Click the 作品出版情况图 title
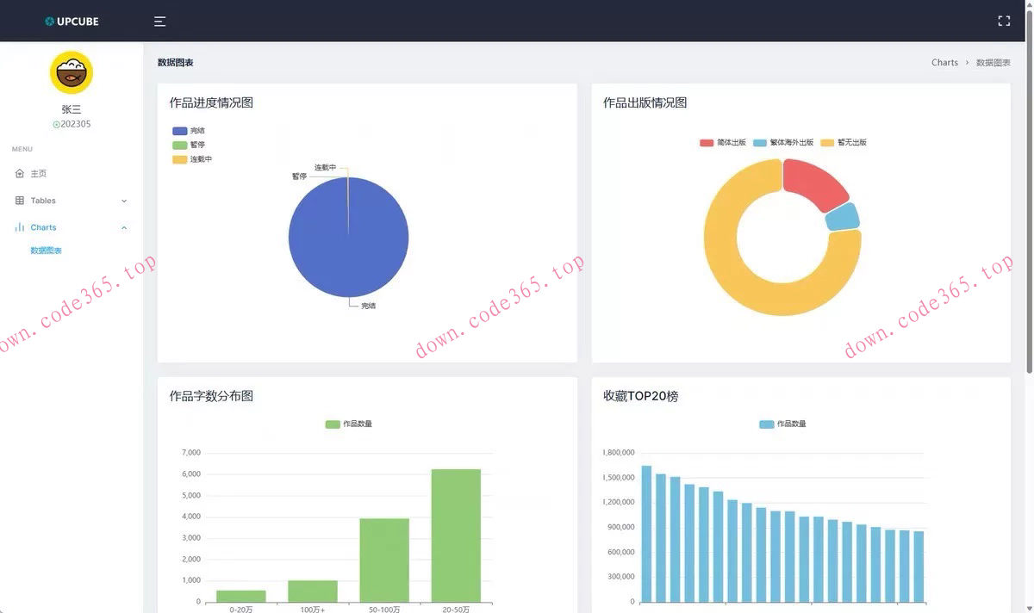Image resolution: width=1034 pixels, height=613 pixels. pos(645,102)
